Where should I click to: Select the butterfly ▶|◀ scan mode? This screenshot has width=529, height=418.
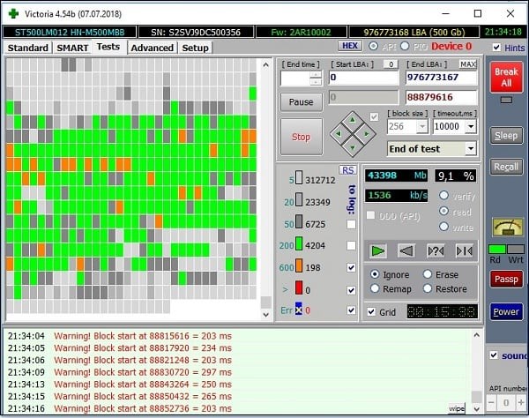click(465, 251)
